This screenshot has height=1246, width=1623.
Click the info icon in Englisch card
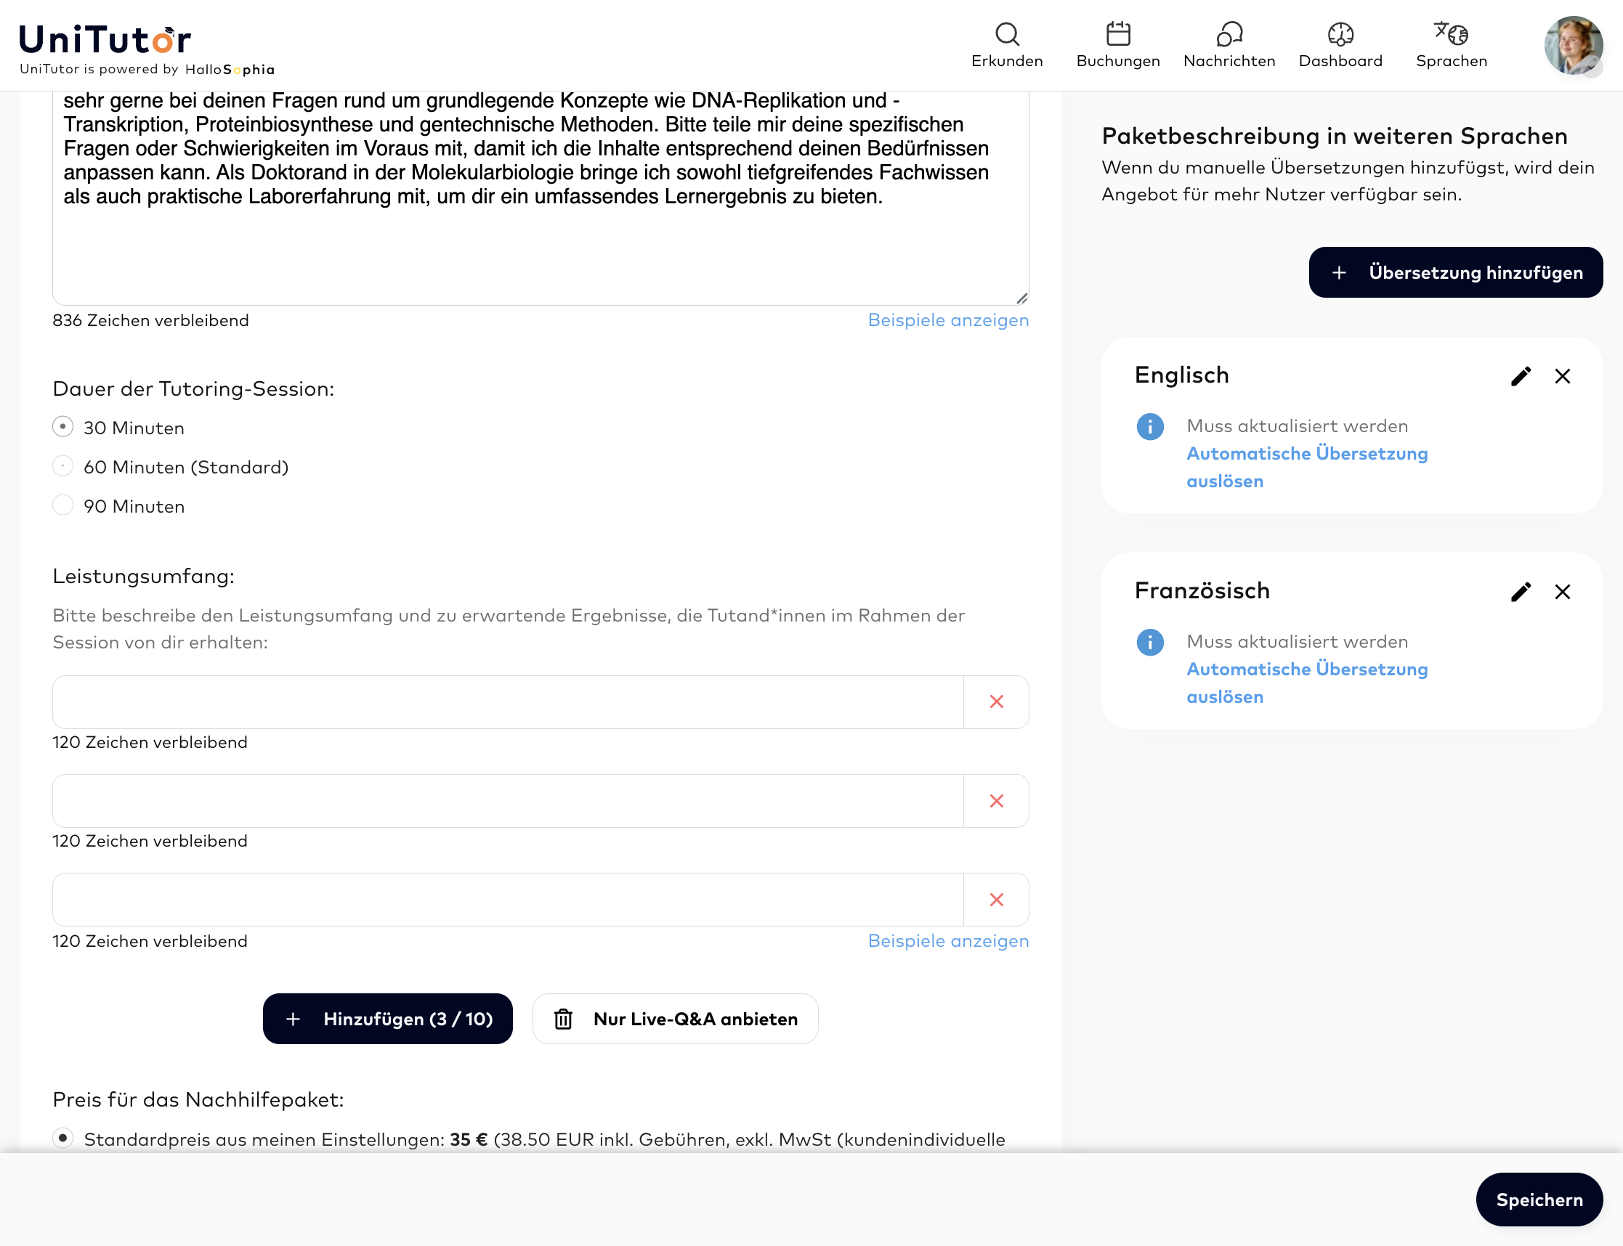click(1149, 426)
